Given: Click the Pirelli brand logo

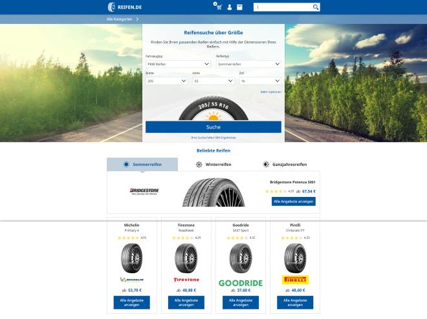Looking at the screenshot, I should 295,280.
